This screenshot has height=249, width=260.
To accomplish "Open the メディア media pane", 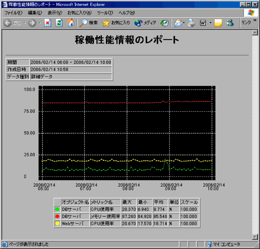I will coord(145,23).
